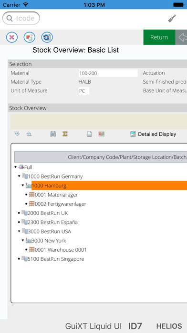Collapse the 3000 New York arrow

[x=23, y=241]
